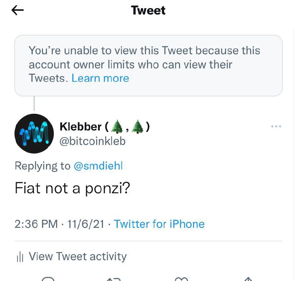Go back using the left arrow
The height and width of the screenshot is (281, 297).
(17, 10)
